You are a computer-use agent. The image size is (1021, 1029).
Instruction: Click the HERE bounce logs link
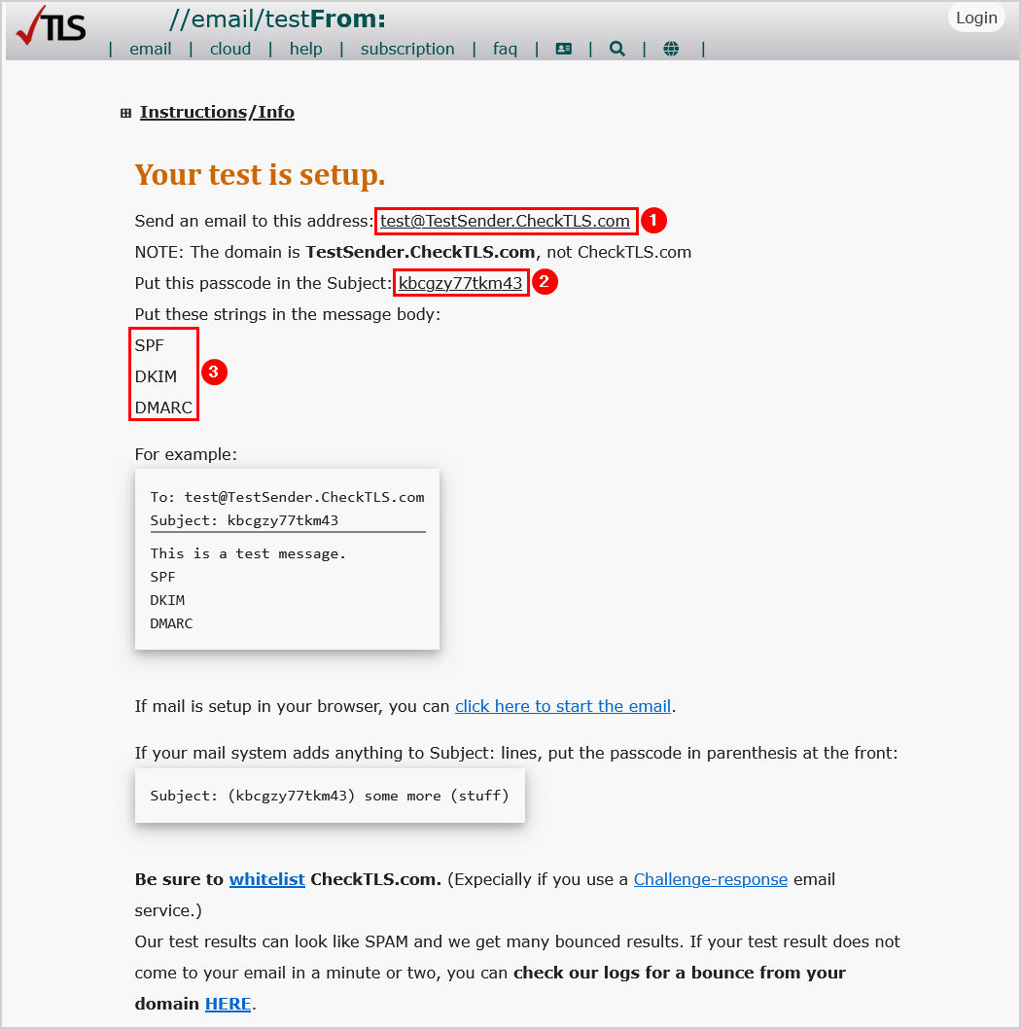click(228, 1004)
